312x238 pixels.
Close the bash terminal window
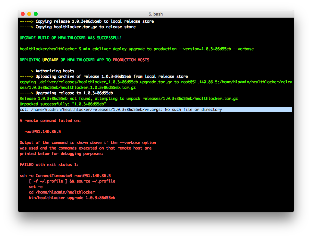click(x=23, y=14)
